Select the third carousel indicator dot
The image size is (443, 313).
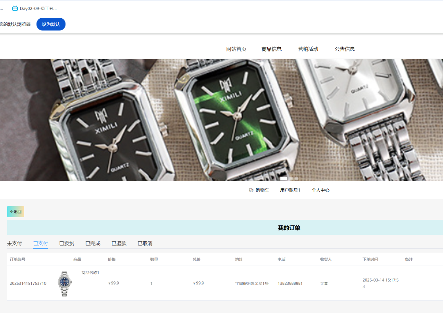click(296, 178)
